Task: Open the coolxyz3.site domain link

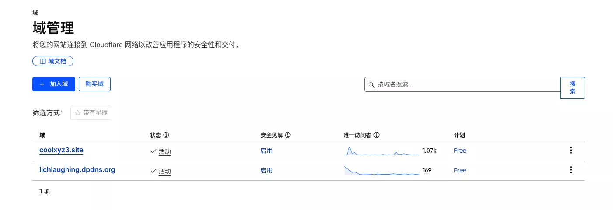Action: coord(61,150)
